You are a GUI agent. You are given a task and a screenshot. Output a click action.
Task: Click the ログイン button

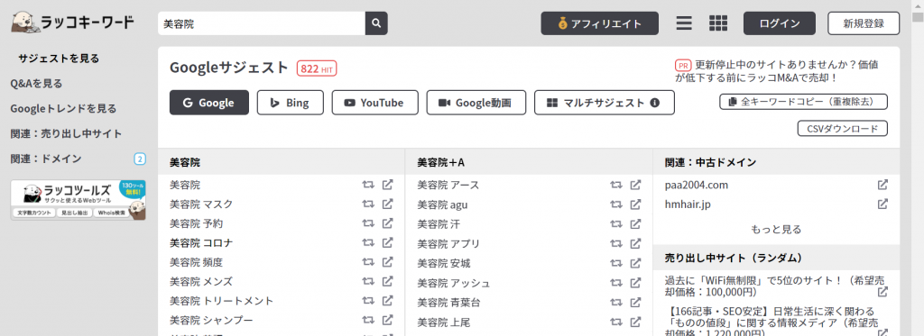coord(779,23)
